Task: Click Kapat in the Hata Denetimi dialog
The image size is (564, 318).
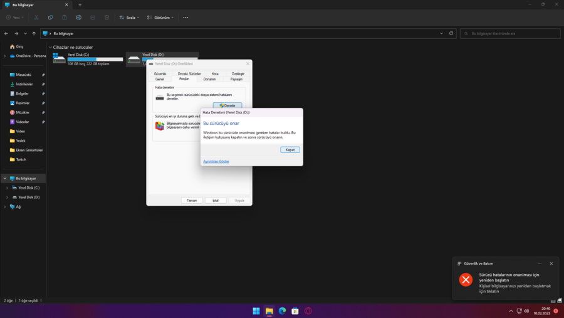Action: [290, 150]
